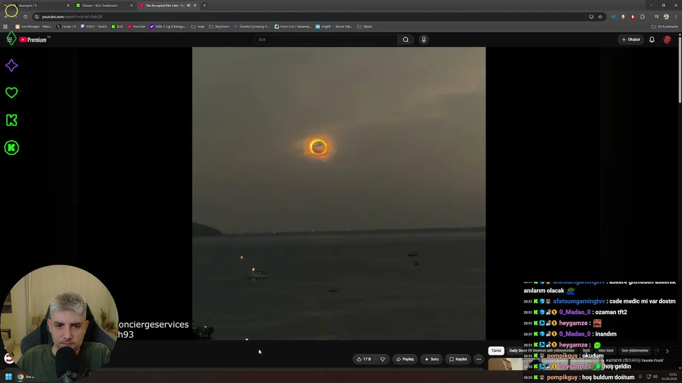The height and width of the screenshot is (383, 682).
Task: Close the She Accepted Her Fate tab
Action: coord(195,5)
